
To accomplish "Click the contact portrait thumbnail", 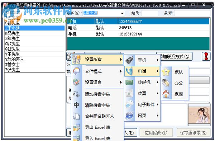I will pyautogui.click(x=199, y=115).
